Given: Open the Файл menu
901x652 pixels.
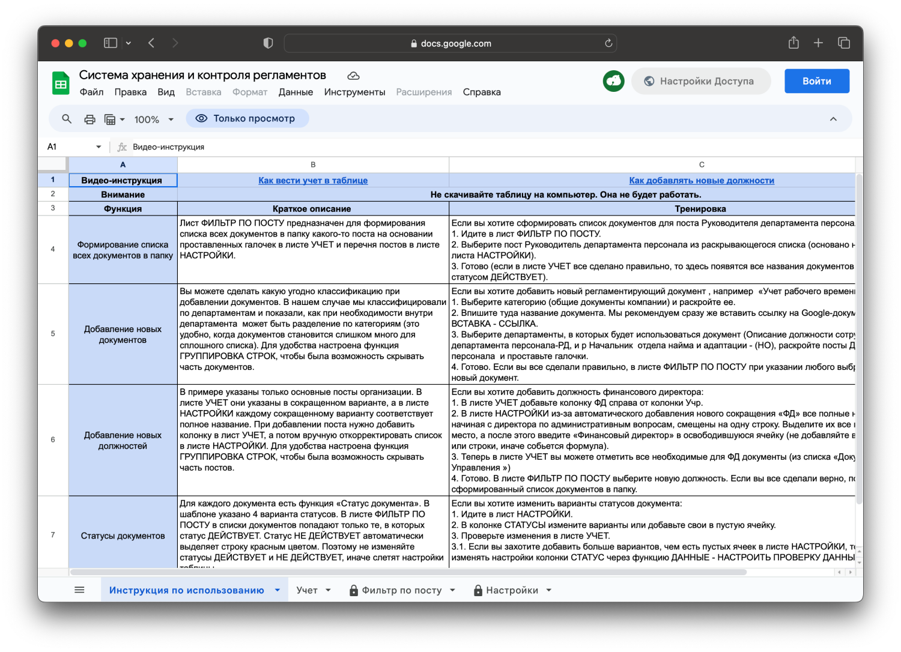Looking at the screenshot, I should coord(91,92).
